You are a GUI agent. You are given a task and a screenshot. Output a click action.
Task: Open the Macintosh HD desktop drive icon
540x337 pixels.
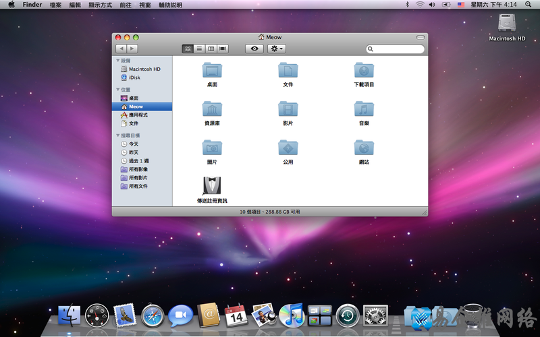point(508,24)
